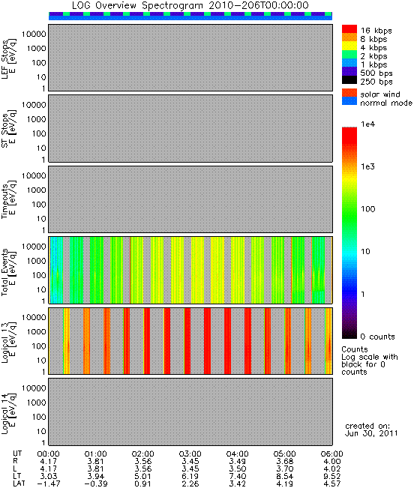The width and height of the screenshot is (414, 488).
Task: Click the 0 counts scale label
Action: tap(377, 337)
